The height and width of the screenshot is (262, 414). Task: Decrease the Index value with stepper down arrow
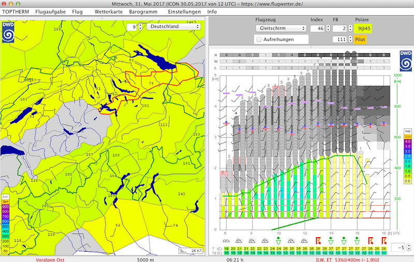[328, 30]
